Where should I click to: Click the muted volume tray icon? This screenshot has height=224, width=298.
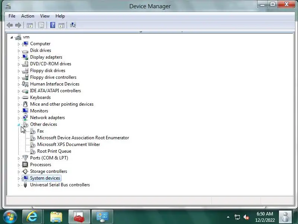coord(246,217)
